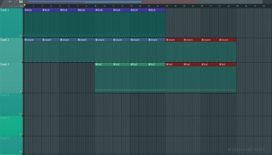Mute Track 3 with its green switch
This screenshot has width=272, height=155.
(21, 91)
